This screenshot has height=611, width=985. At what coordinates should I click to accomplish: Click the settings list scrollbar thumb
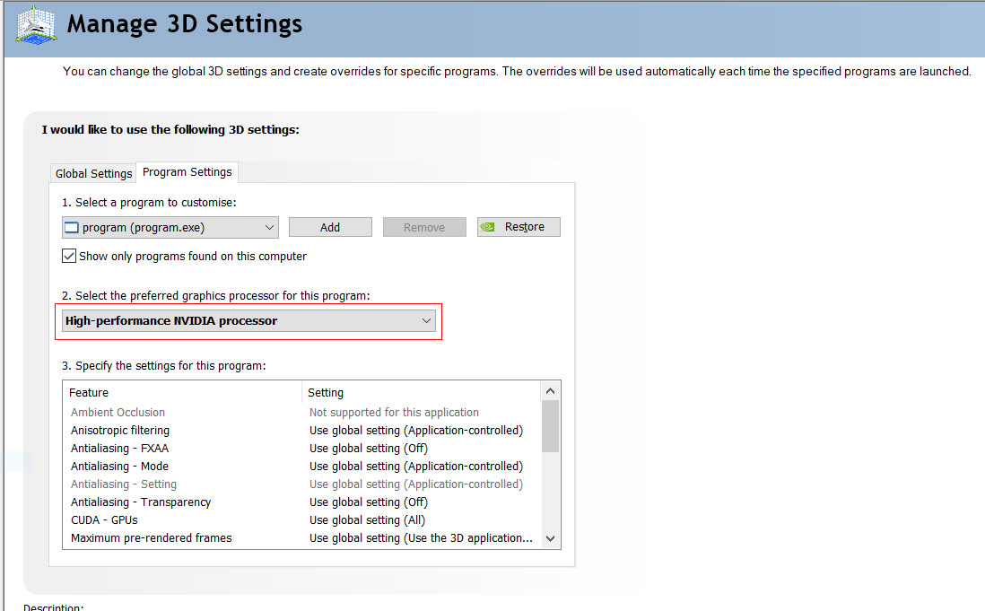(x=550, y=426)
